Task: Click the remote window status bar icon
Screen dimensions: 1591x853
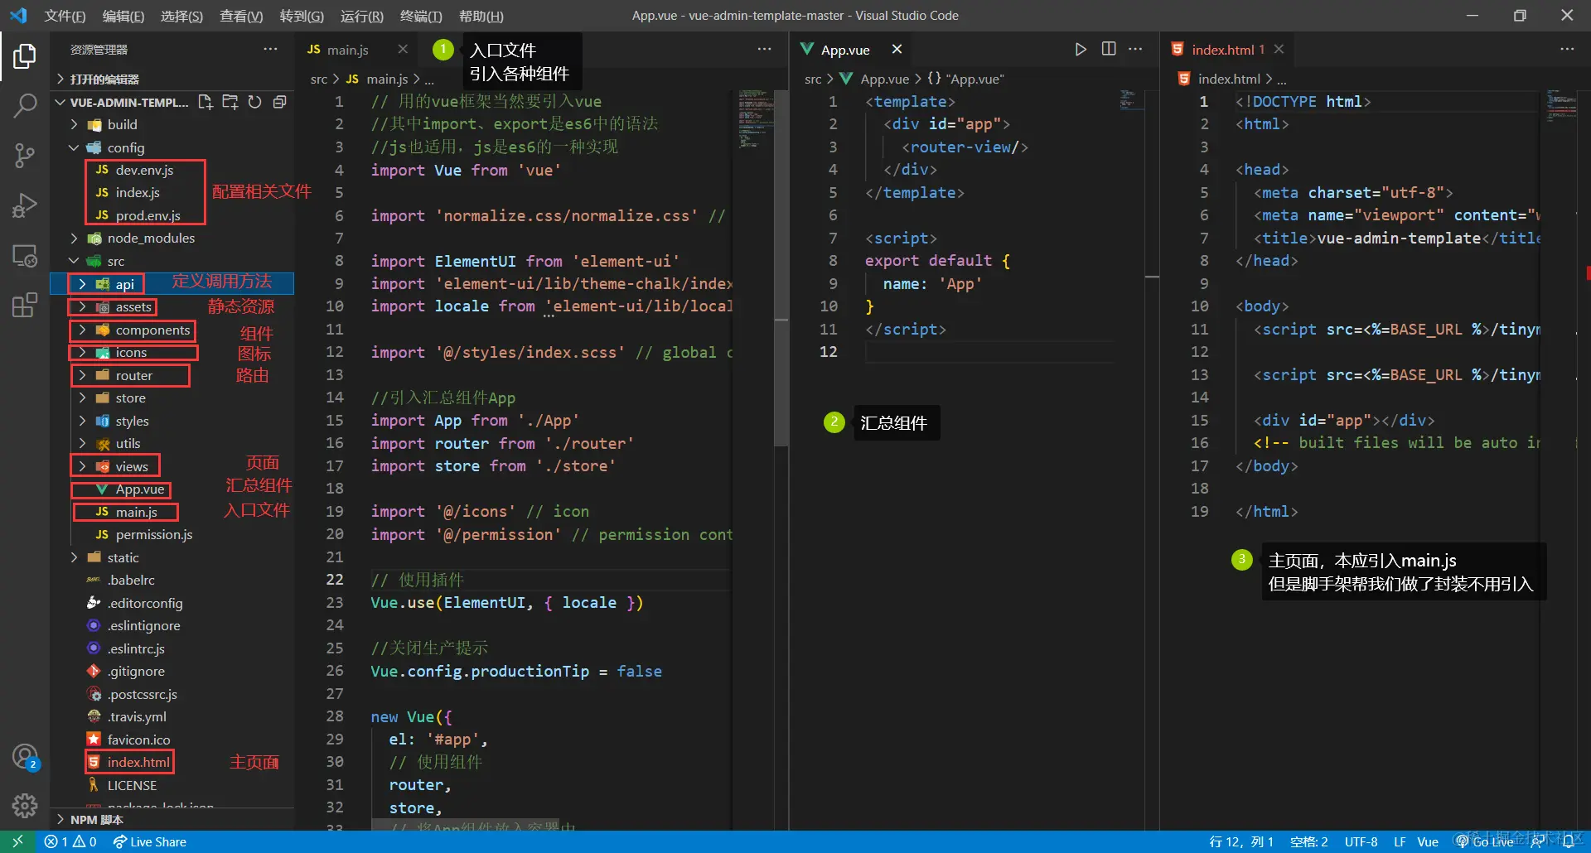Action: tap(17, 841)
